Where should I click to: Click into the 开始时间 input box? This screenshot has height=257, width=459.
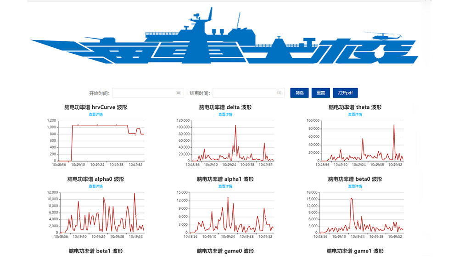[143, 93]
